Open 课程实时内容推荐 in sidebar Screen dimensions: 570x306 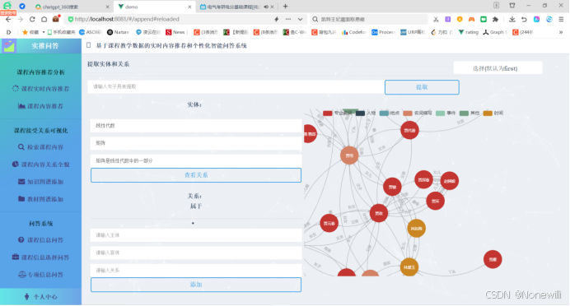(40, 89)
